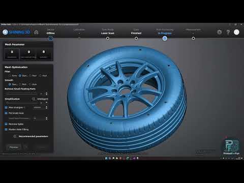Screen dimensions: 244x183
Task: Step the Max triangles spinner arrows
Action: point(46,107)
